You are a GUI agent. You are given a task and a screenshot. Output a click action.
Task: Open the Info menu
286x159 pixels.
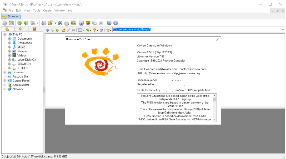70,11
